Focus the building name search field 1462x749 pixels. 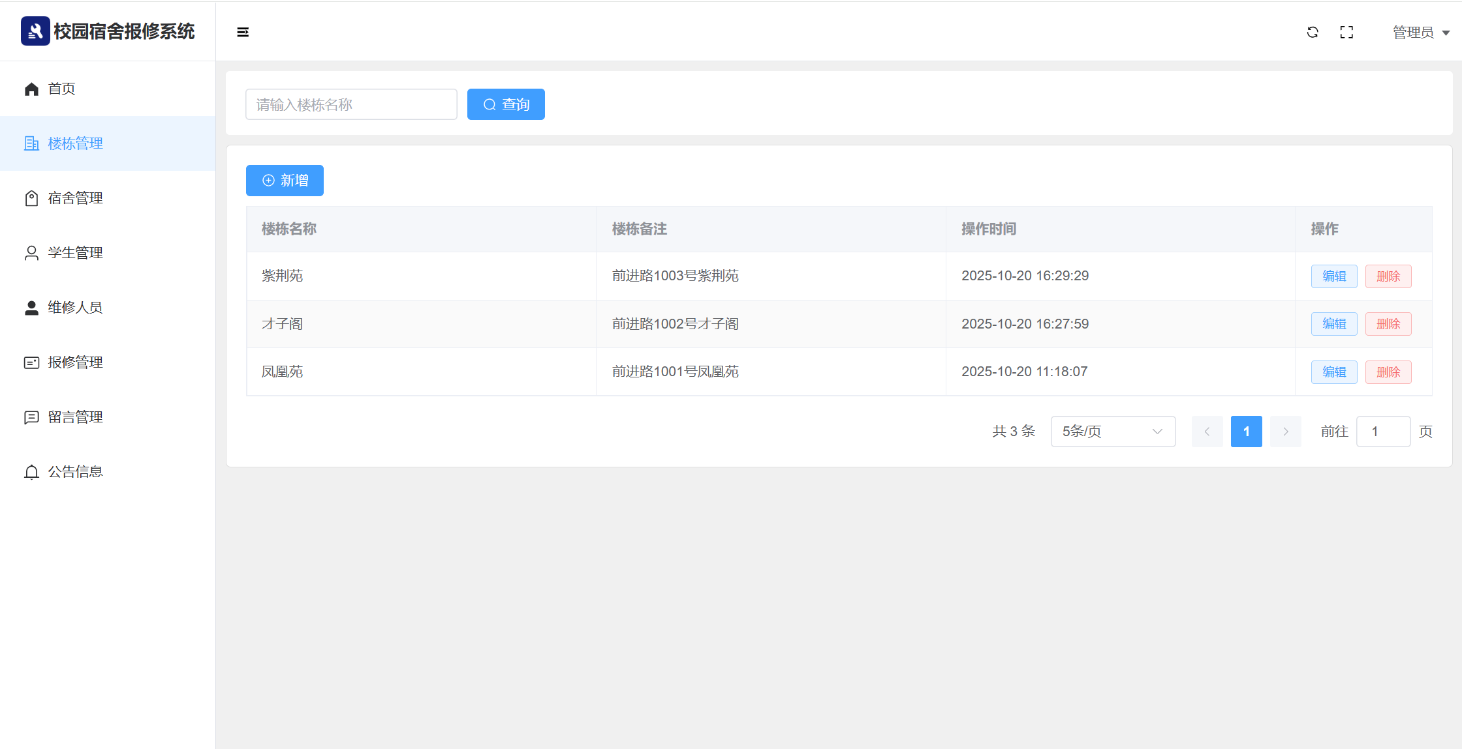click(351, 104)
